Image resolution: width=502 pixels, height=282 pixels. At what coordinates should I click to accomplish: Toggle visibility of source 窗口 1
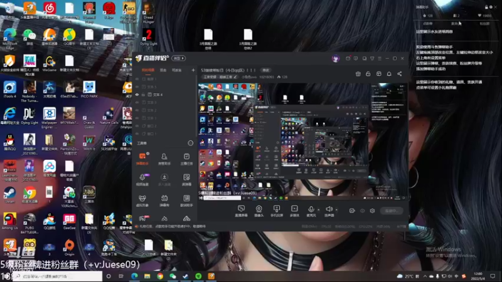pyautogui.click(x=137, y=133)
